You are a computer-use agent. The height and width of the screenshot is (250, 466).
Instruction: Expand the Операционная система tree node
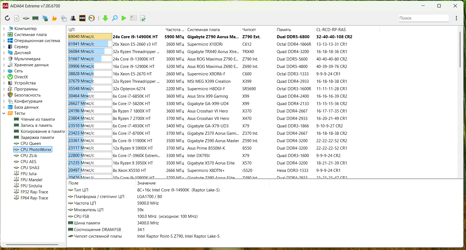[4, 40]
